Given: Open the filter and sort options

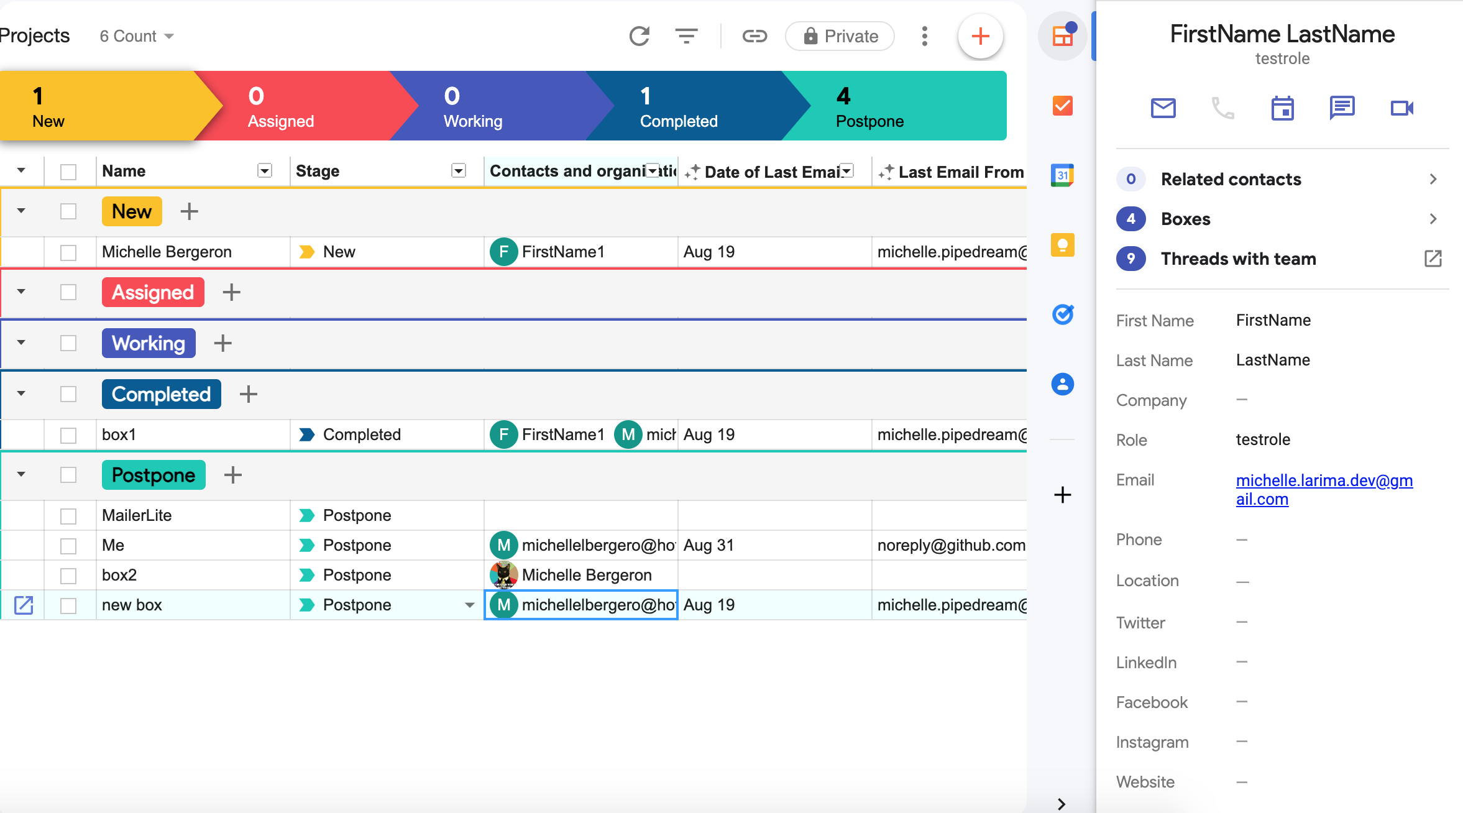Looking at the screenshot, I should [686, 36].
